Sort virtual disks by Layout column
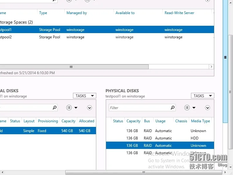233x175 pixels. pyautogui.click(x=29, y=121)
